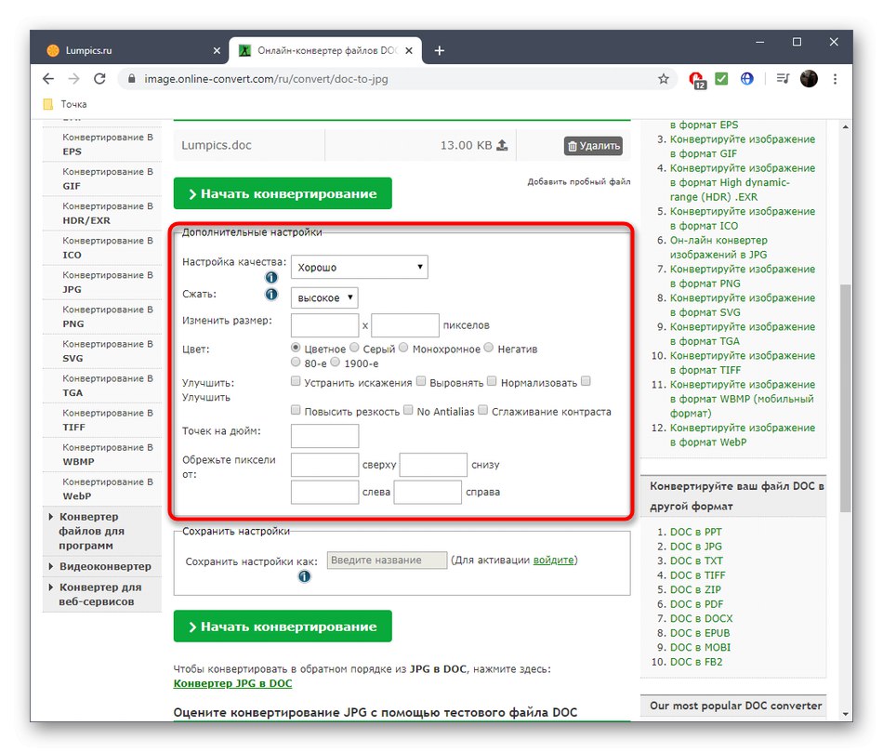Go back with the browser back arrow
Image resolution: width=883 pixels, height=752 pixels.
click(x=48, y=79)
